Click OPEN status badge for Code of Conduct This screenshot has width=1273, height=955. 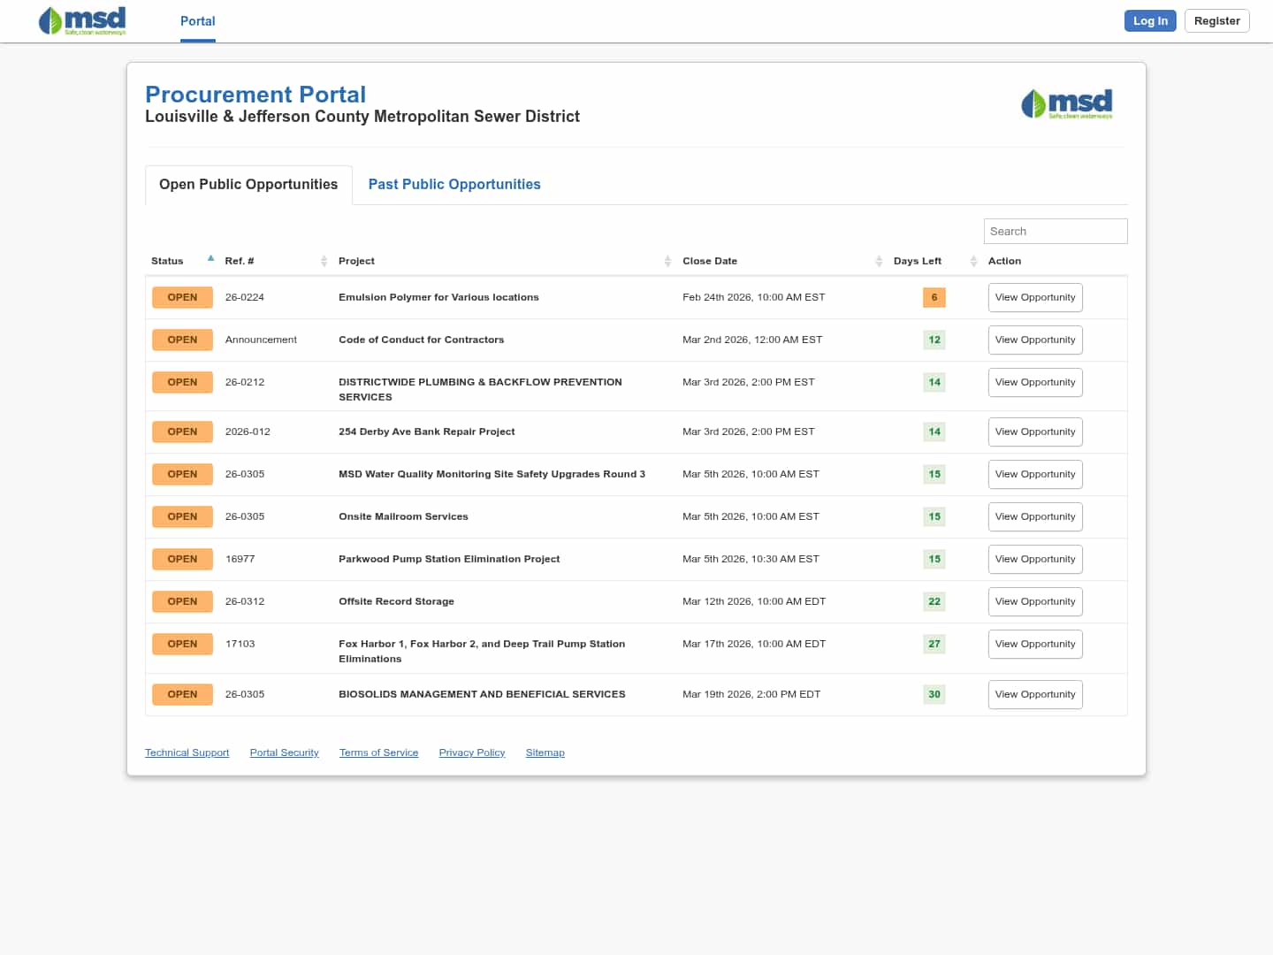[x=182, y=340]
